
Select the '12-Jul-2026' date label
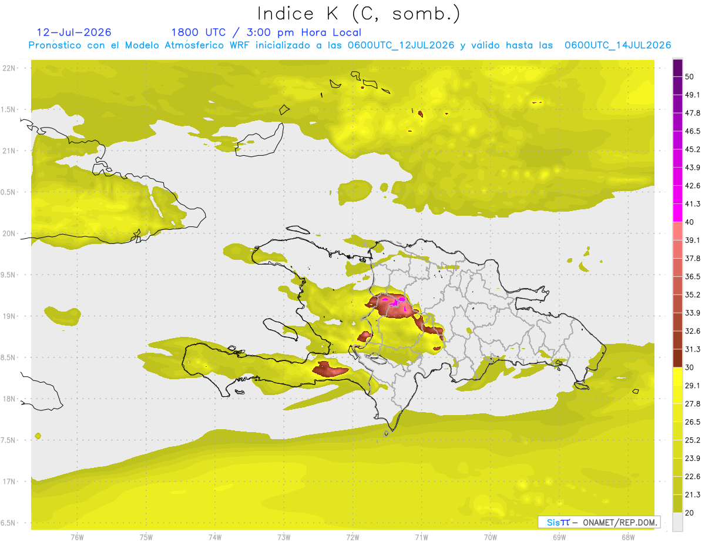pyautogui.click(x=74, y=32)
